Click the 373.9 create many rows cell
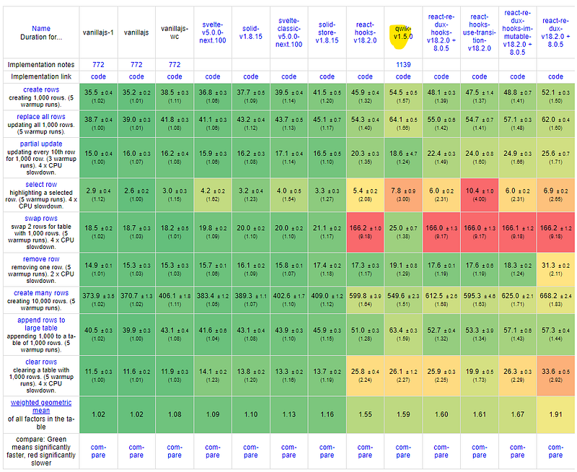Image resolution: width=577 pixels, height=472 pixels. pyautogui.click(x=98, y=300)
